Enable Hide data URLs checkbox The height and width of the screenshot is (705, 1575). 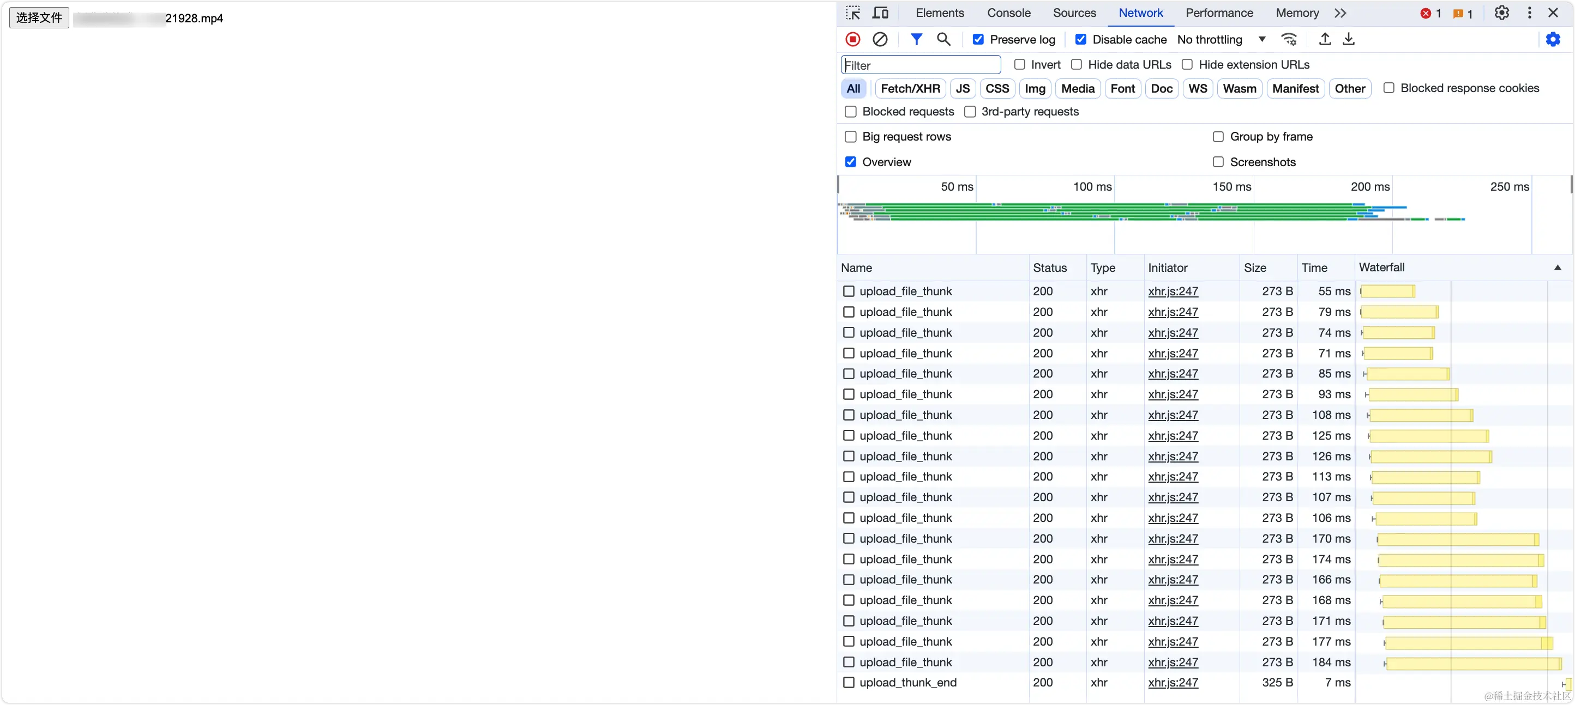(1077, 64)
